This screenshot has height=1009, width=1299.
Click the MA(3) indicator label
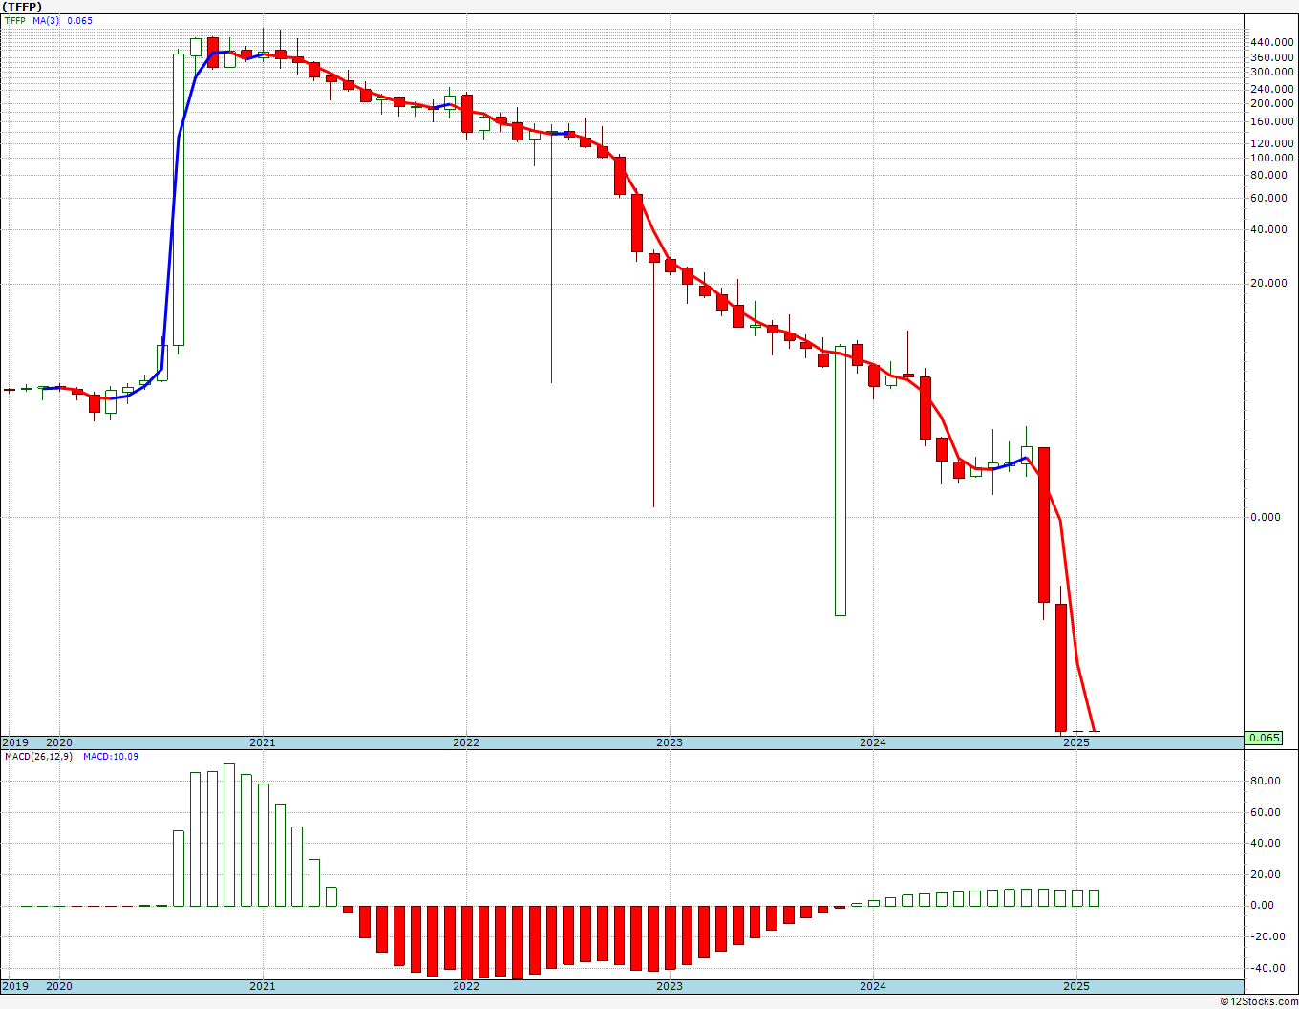pos(46,21)
